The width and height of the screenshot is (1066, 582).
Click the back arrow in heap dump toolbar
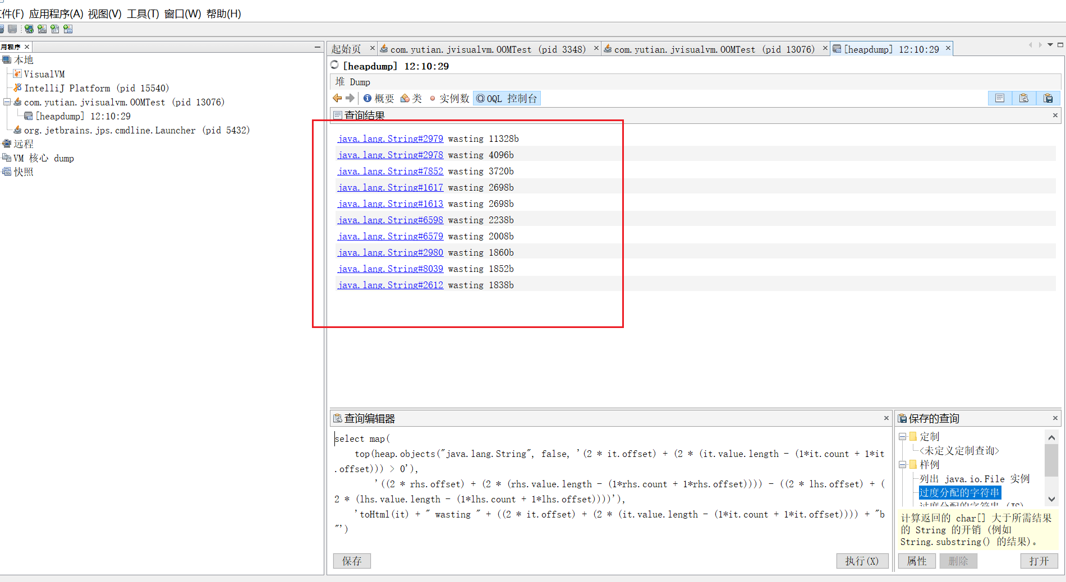(337, 98)
